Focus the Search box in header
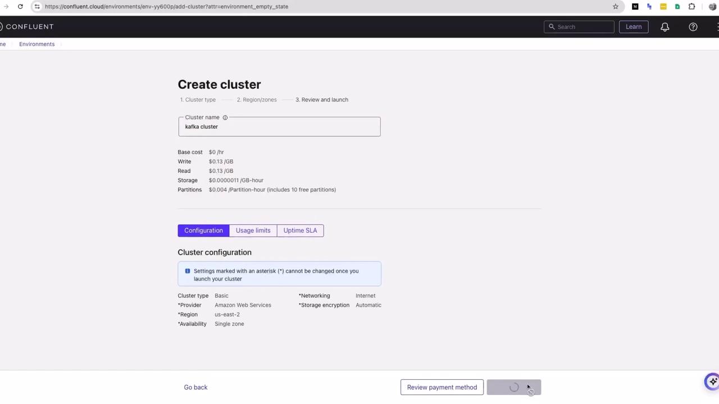This screenshot has width=719, height=404. [x=579, y=27]
